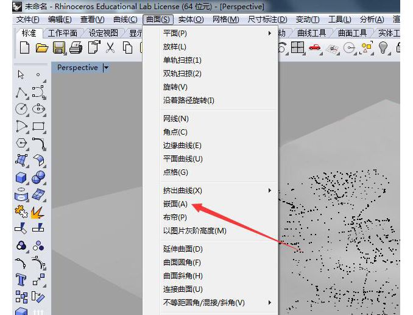This screenshot has height=315, width=413.
Task: Select the Text T tool
Action: point(21,280)
